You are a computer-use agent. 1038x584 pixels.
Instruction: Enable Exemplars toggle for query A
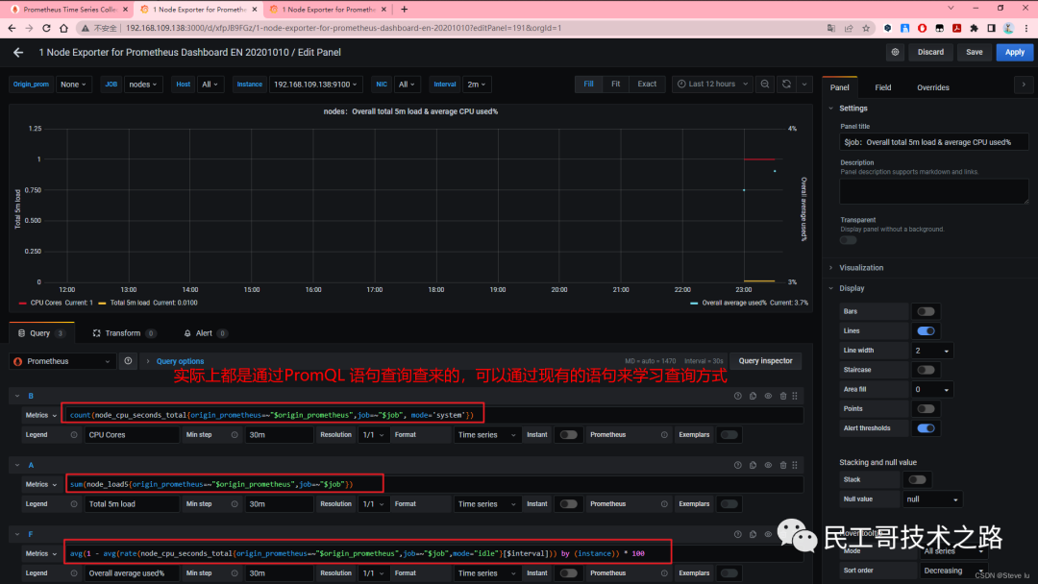(729, 504)
